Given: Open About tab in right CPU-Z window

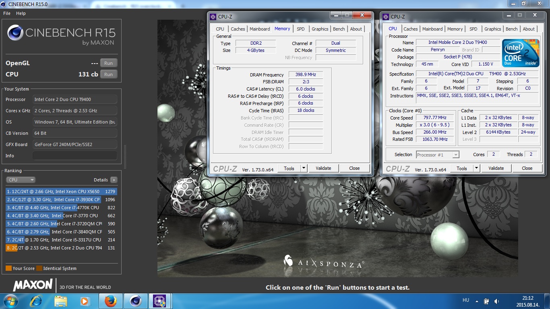Looking at the screenshot, I should coord(528,29).
